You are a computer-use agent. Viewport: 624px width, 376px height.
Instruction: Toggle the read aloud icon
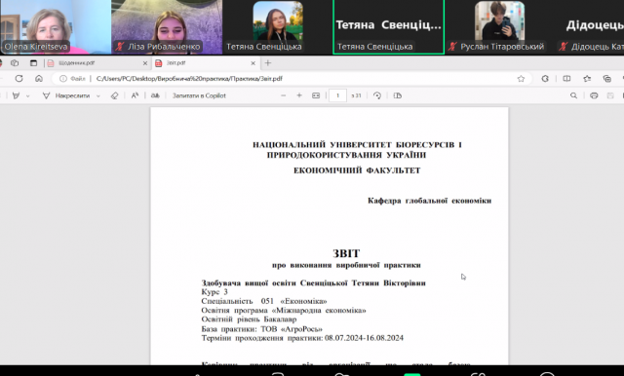135,95
